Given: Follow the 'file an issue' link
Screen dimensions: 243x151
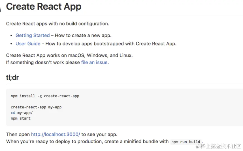Looking at the screenshot, I should [x=94, y=62].
